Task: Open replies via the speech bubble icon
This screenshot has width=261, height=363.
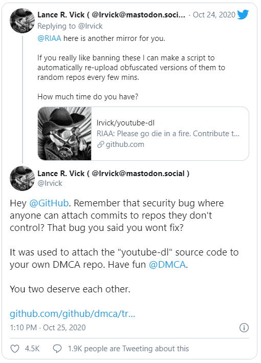Action: (x=57, y=349)
